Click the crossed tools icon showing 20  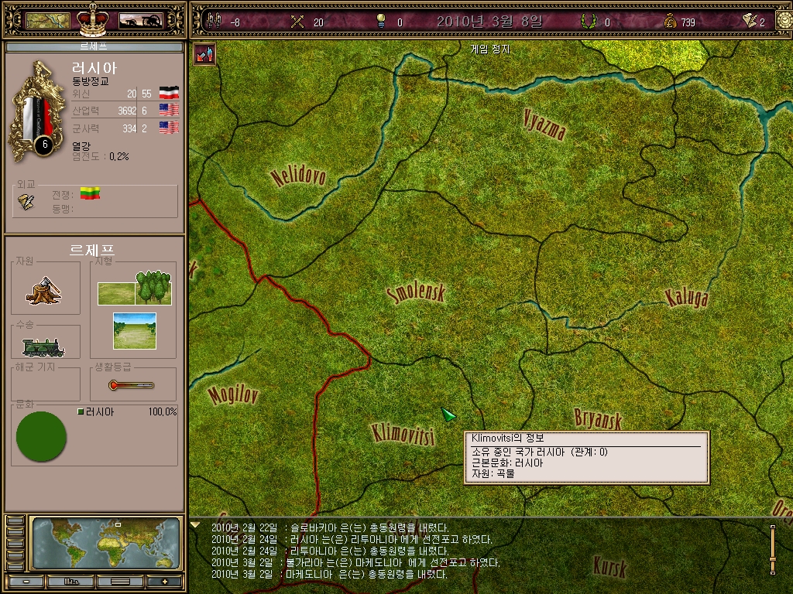297,22
